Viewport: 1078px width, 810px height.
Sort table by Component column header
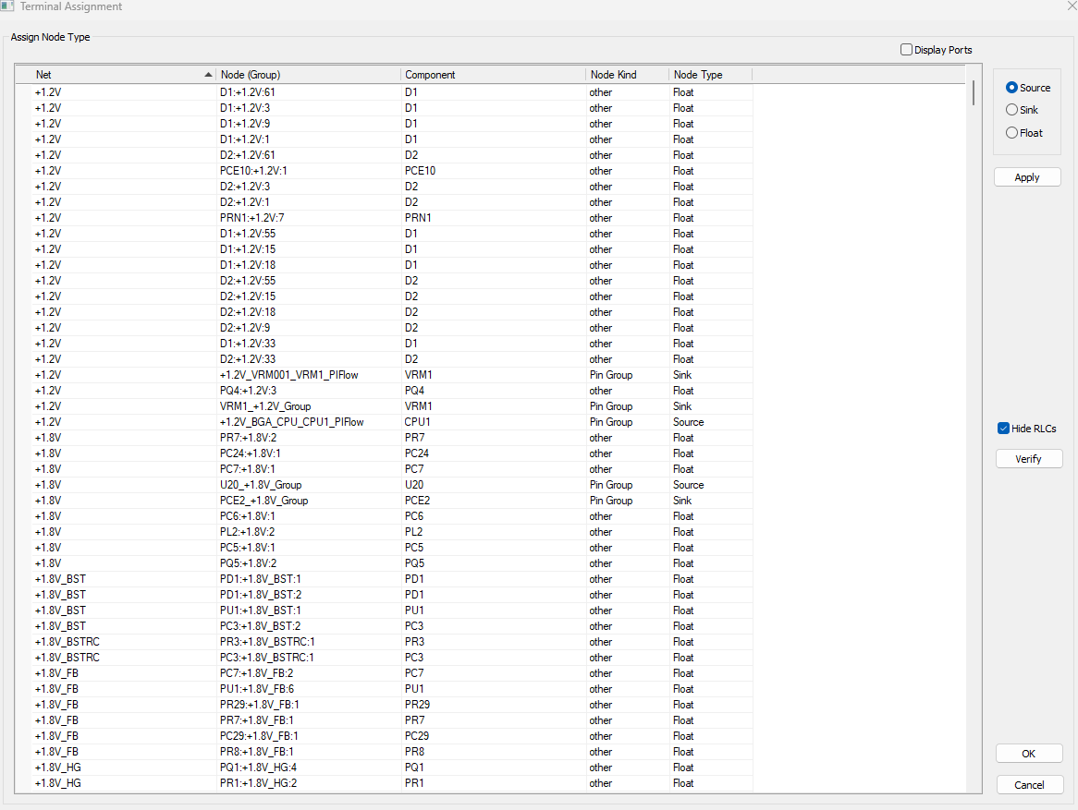492,75
